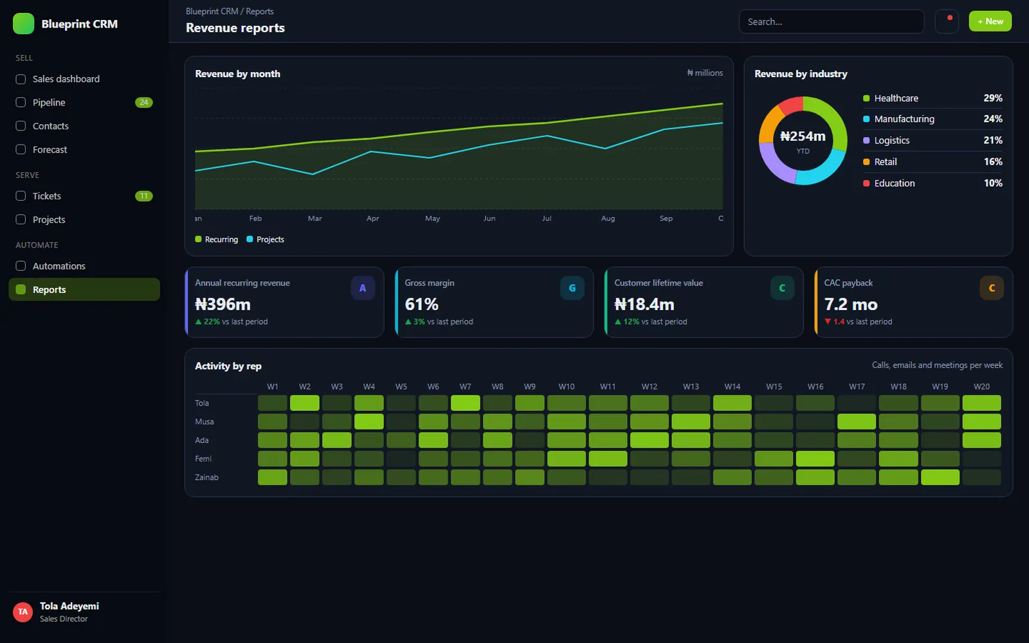Open Sales dashboard from the sidebar
This screenshot has width=1029, height=643.
84,79
